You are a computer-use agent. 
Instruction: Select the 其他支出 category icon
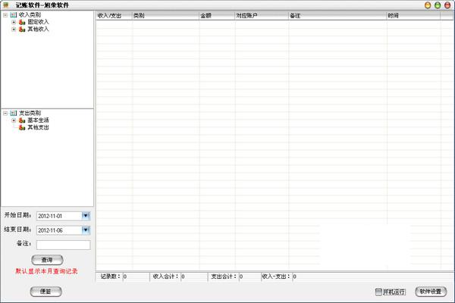(22, 127)
